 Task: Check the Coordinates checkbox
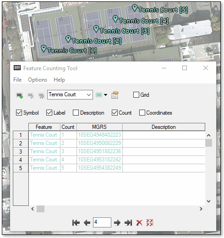point(142,113)
